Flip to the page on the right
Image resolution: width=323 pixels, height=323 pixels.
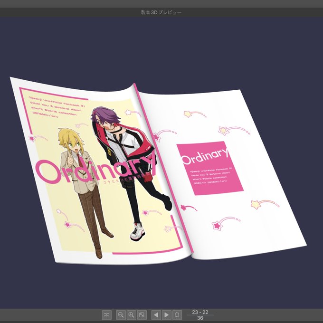click(x=166, y=315)
